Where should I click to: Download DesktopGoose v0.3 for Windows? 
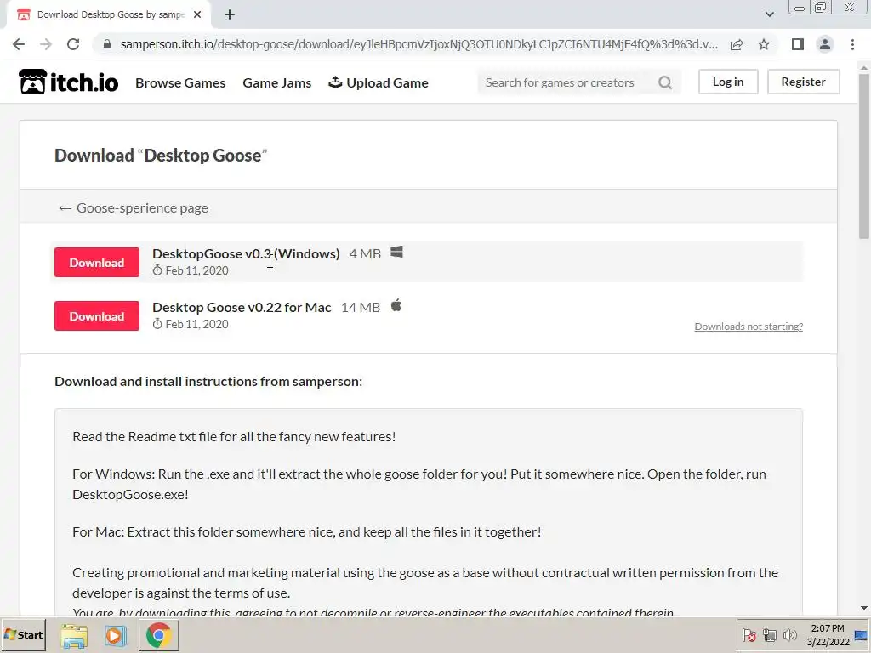pyautogui.click(x=97, y=262)
